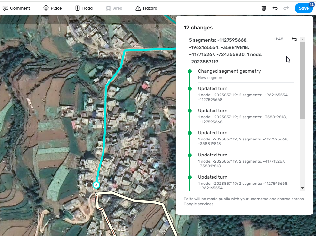Image resolution: width=316 pixels, height=236 pixels.
Task: Select 'Changed segment geometry' entry
Action: coord(246,74)
